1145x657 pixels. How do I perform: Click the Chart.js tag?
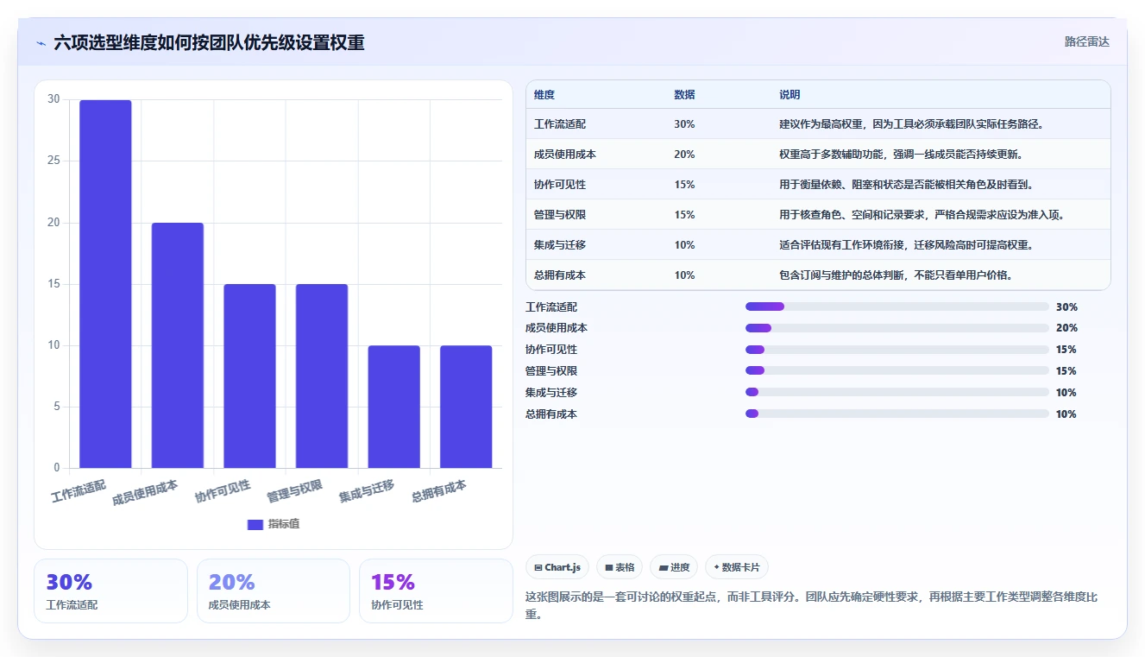pos(557,567)
